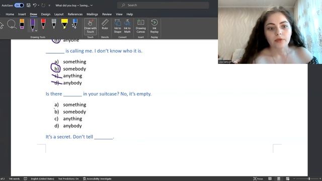322x181 pixels.
Task: Click the Zoom in plus button
Action: tap(320, 179)
